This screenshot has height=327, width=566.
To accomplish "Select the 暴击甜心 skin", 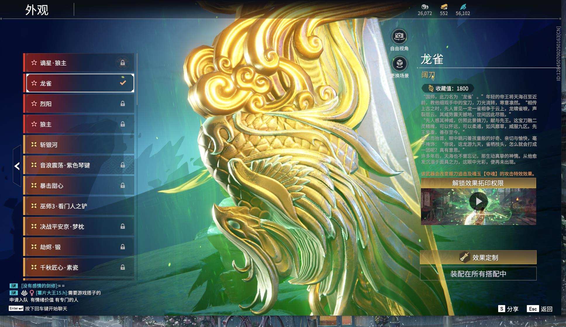I will (79, 185).
